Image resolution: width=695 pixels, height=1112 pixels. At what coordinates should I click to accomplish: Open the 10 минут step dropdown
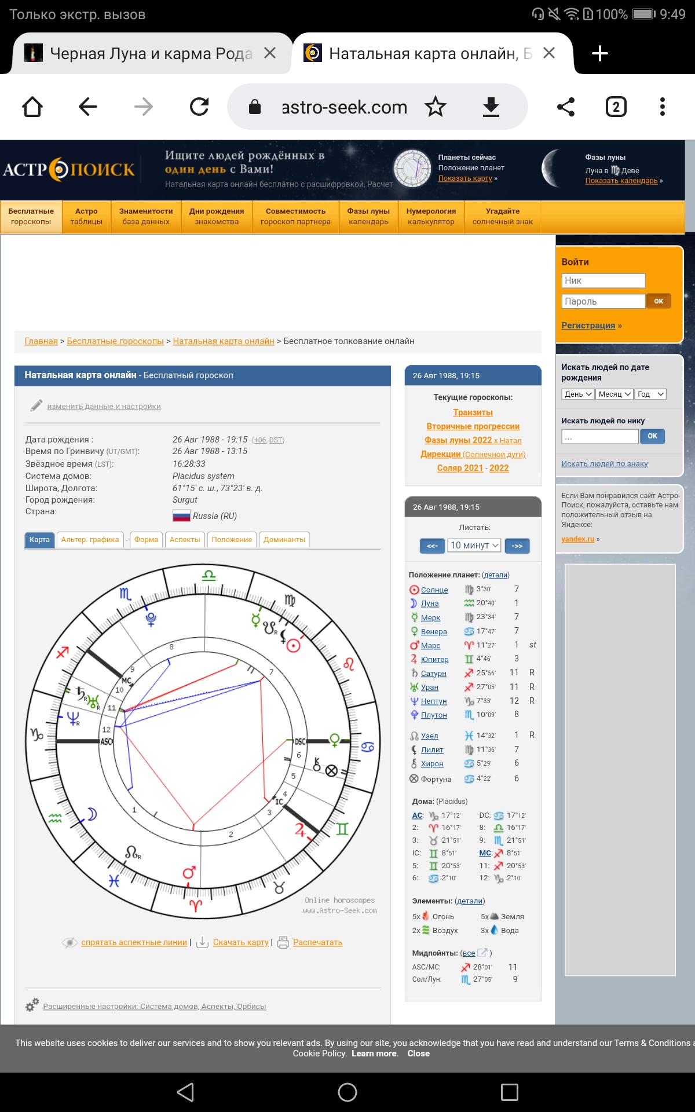click(x=474, y=546)
